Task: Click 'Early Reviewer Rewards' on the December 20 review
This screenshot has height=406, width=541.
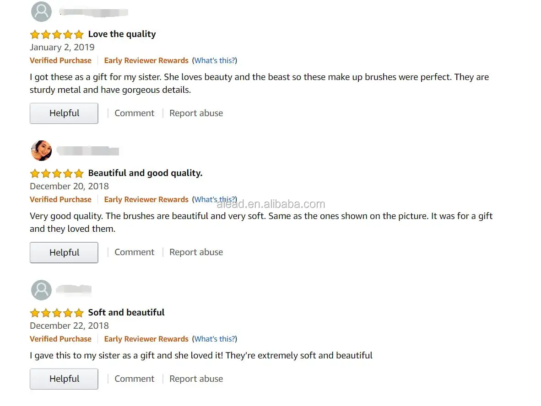Action: [x=146, y=199]
